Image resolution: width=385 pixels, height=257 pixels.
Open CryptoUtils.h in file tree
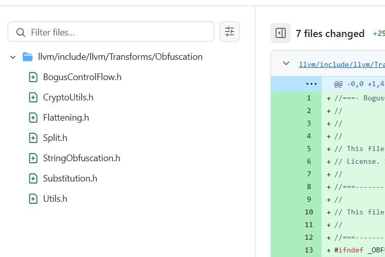click(x=68, y=97)
